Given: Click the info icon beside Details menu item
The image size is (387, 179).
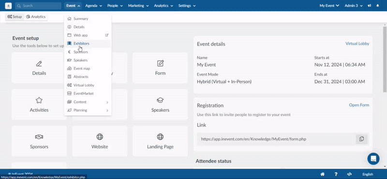Looking at the screenshot, I should tap(69, 27).
